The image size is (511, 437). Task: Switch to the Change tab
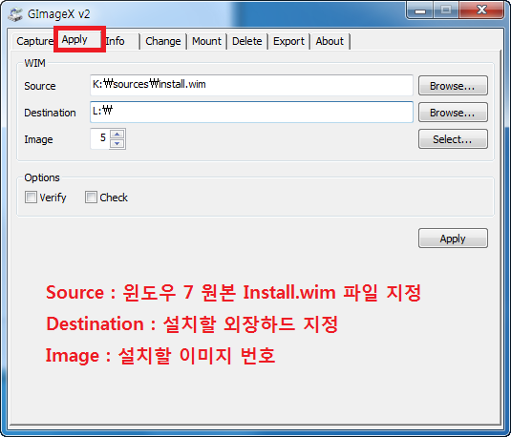point(163,41)
